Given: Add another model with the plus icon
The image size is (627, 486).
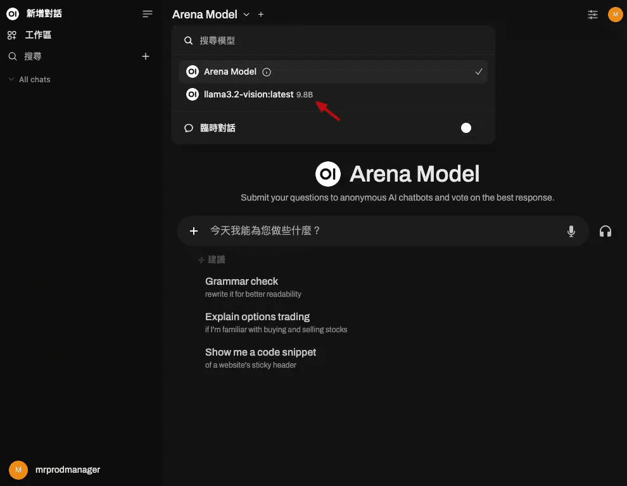Looking at the screenshot, I should [261, 15].
